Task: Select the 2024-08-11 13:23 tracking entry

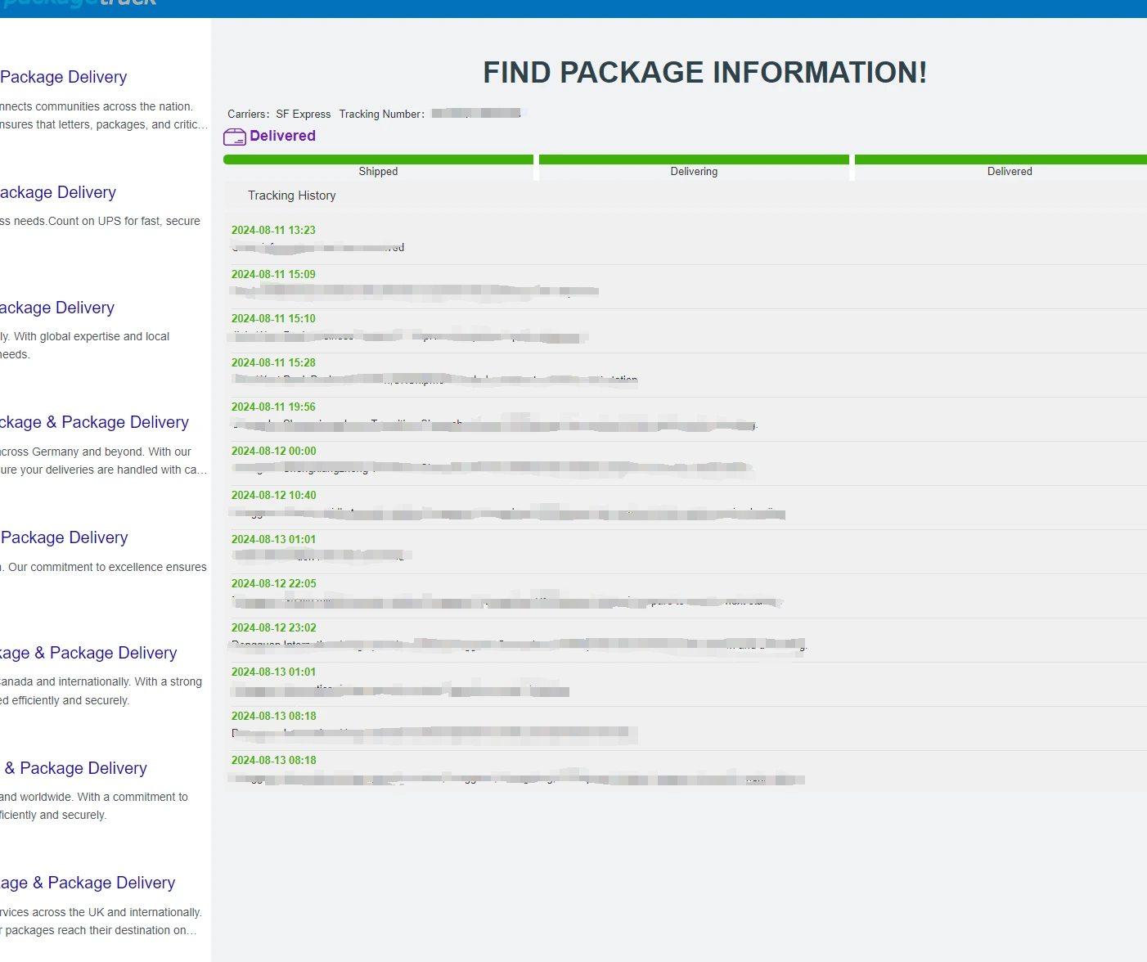Action: pyautogui.click(x=273, y=231)
